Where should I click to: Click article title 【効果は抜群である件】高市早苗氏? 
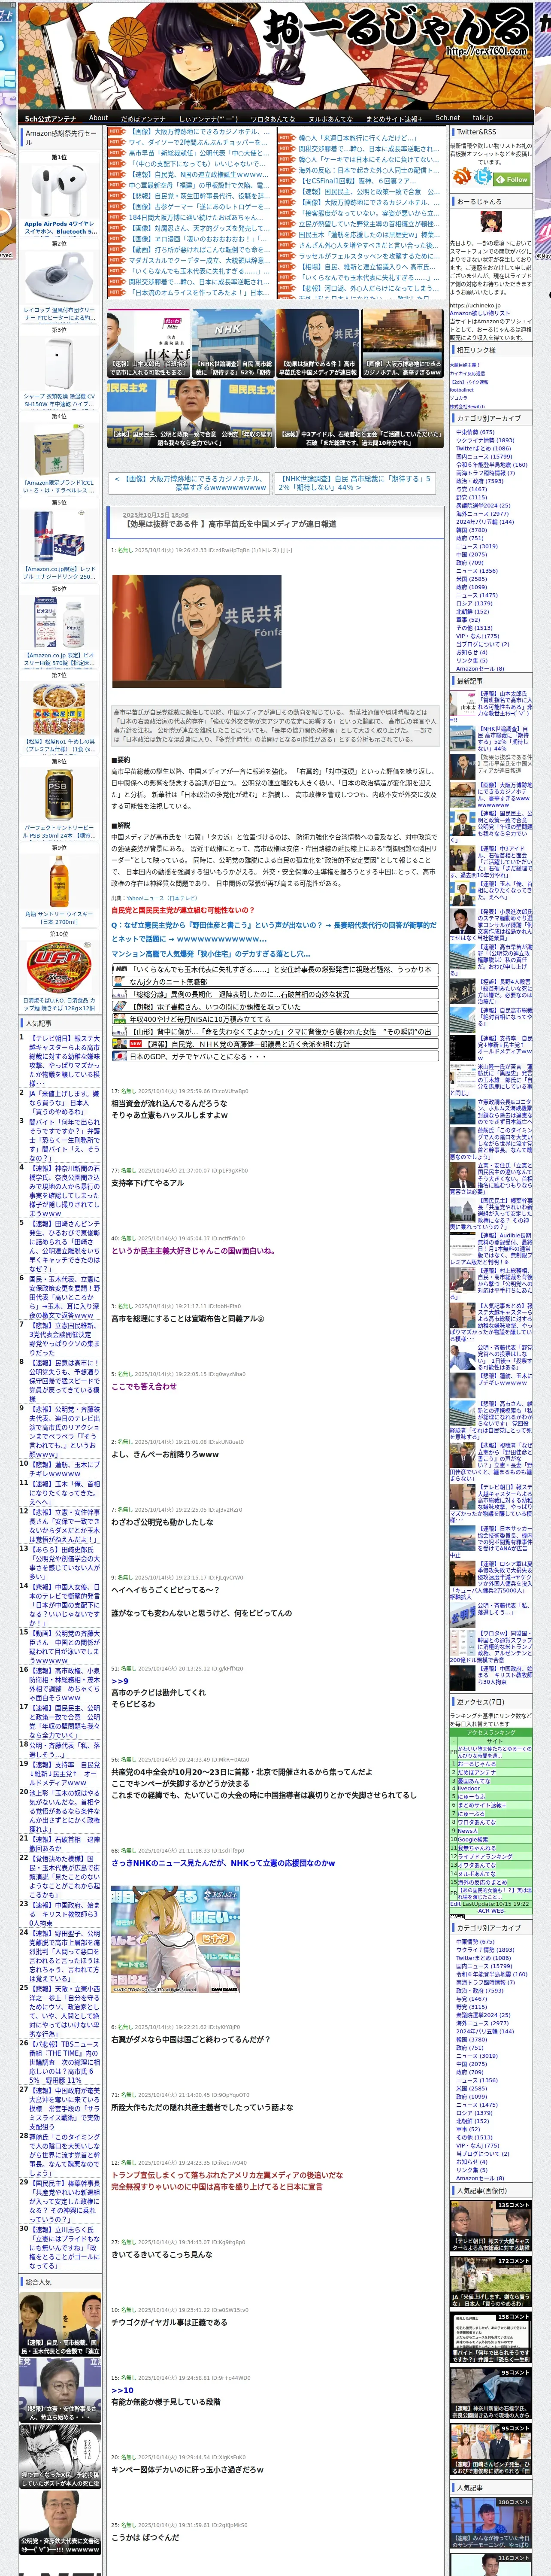click(230, 524)
